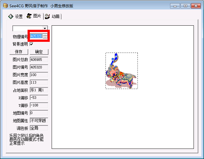Click the 图片宽度 value field

(39, 75)
